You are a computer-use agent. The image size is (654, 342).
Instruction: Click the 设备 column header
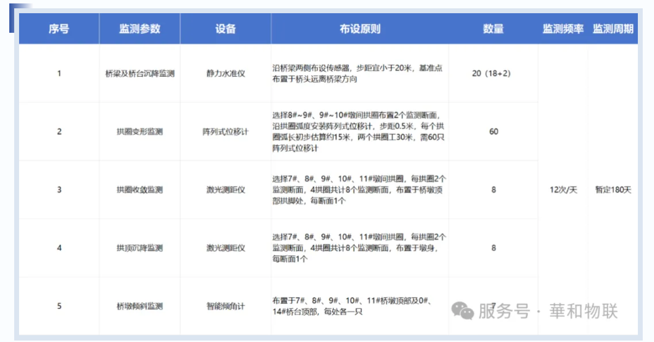(x=226, y=29)
